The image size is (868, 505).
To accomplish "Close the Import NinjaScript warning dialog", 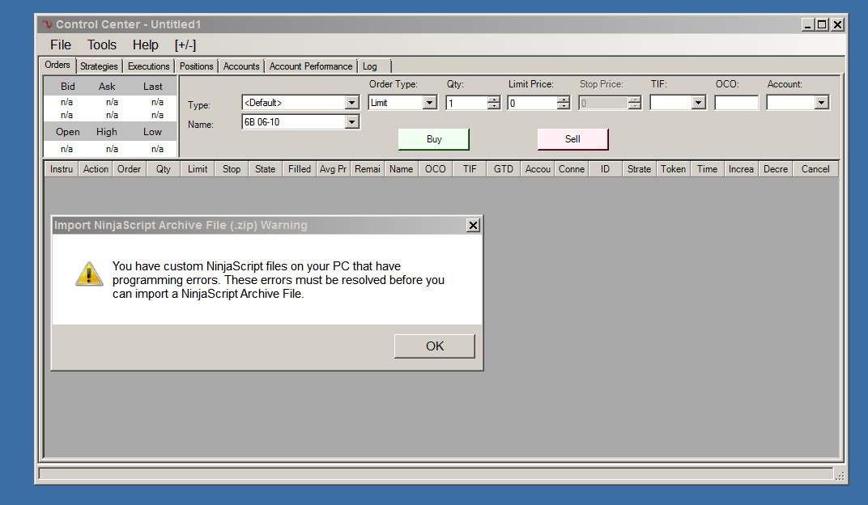I will [473, 225].
